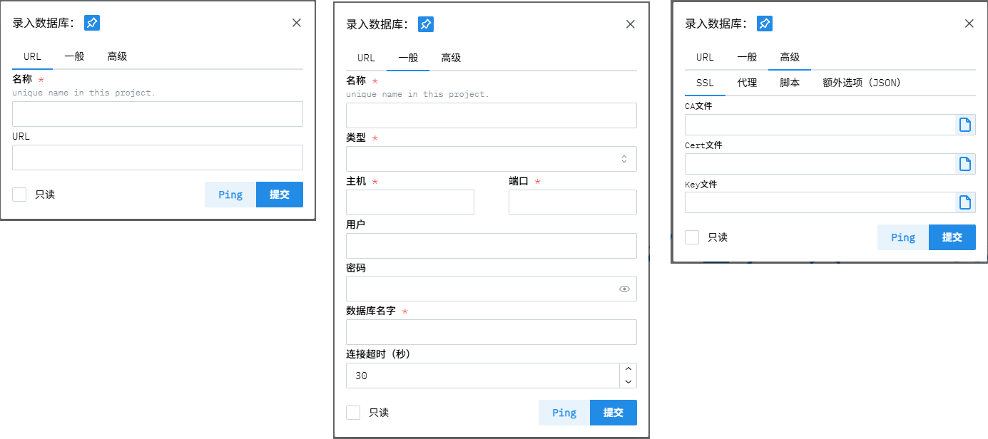Toggle 只读 in the SSL dialog

pos(691,237)
